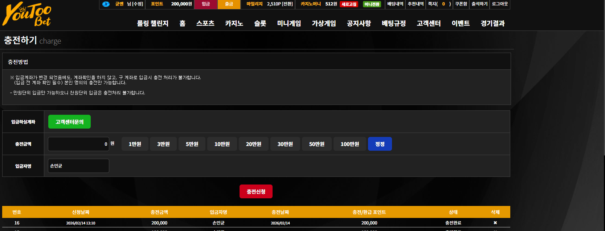
Task: Open 쿠폰함 coupon box link
Action: 461,4
